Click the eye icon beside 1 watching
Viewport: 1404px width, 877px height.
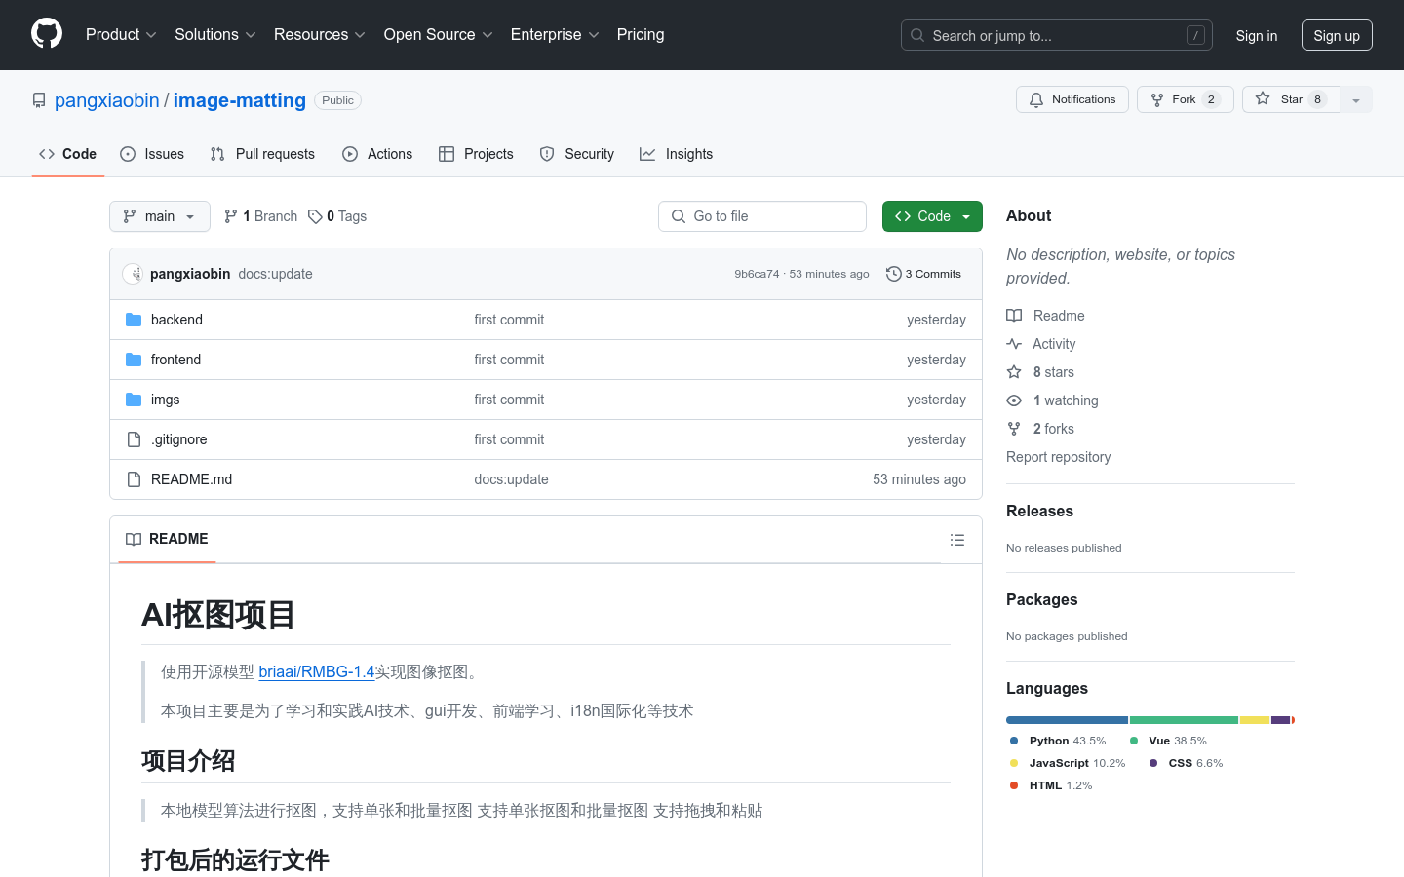(1014, 400)
